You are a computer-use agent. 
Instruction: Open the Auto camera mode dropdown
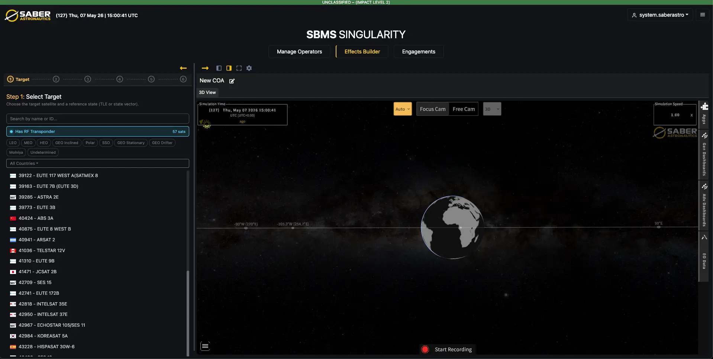point(403,109)
